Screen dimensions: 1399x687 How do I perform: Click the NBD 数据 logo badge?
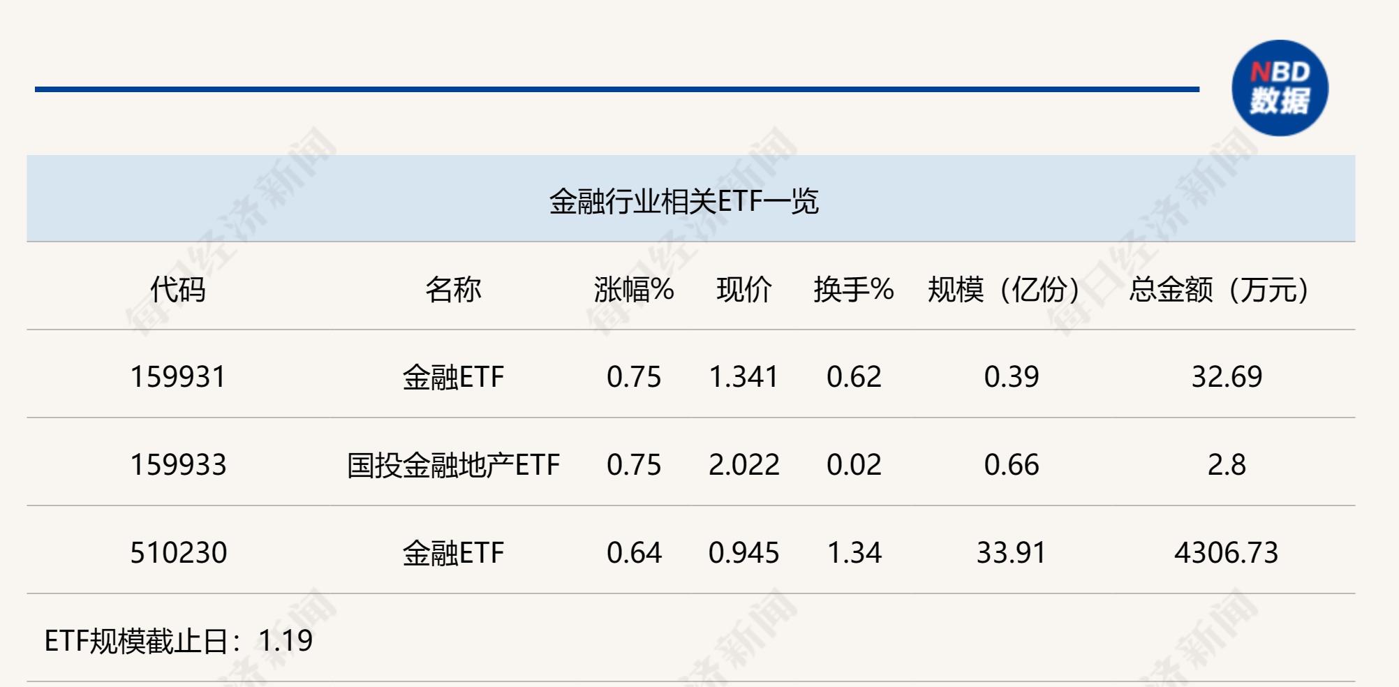1280,88
